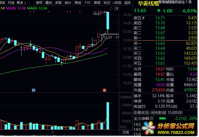Click the 日线 period label at bottom
The image size is (199, 137).
pyautogui.click(x=126, y=132)
